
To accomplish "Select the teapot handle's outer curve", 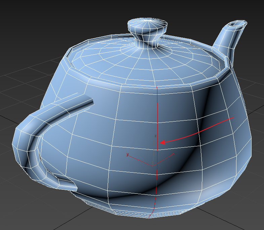I will tap(20, 141).
